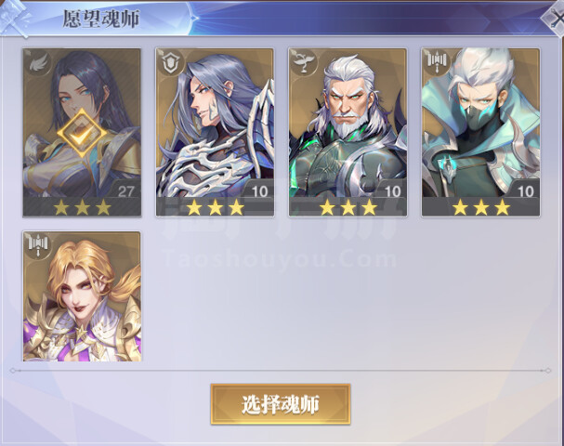The height and width of the screenshot is (446, 564).
Task: Click the wing class icon on first card
Action: [x=38, y=63]
